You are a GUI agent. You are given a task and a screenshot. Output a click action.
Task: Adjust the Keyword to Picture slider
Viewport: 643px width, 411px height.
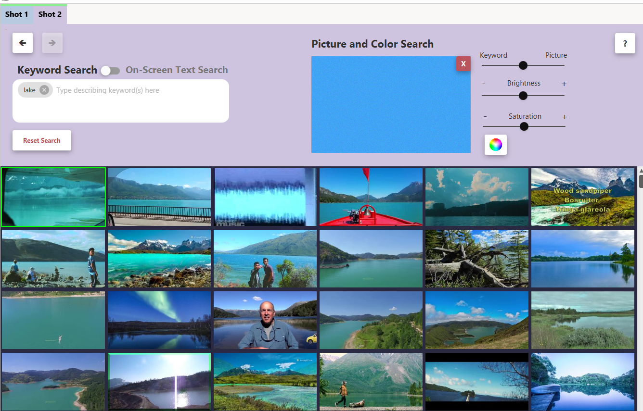tap(523, 65)
